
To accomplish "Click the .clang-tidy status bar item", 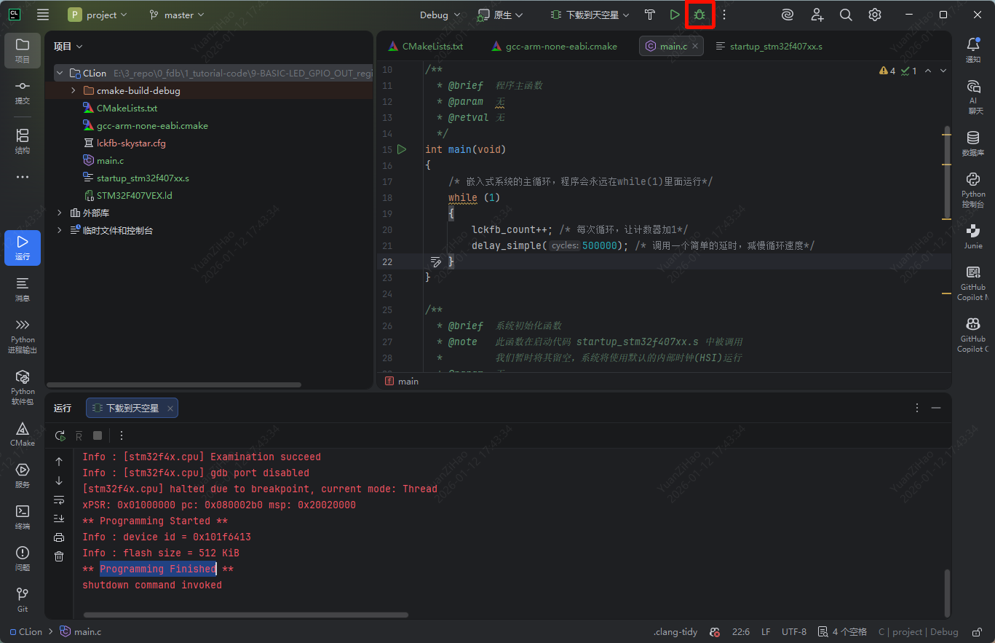I will click(675, 632).
